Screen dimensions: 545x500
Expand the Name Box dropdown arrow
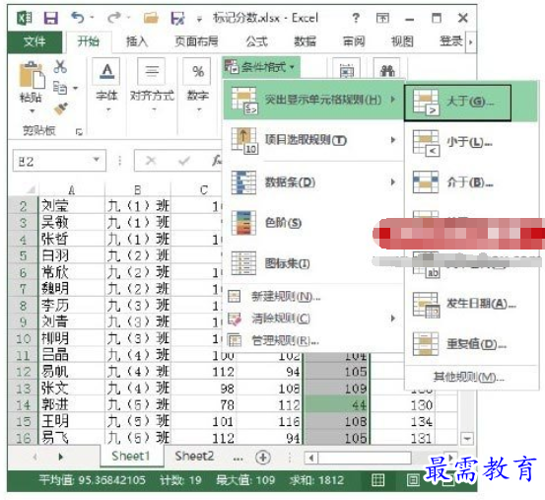click(x=97, y=160)
